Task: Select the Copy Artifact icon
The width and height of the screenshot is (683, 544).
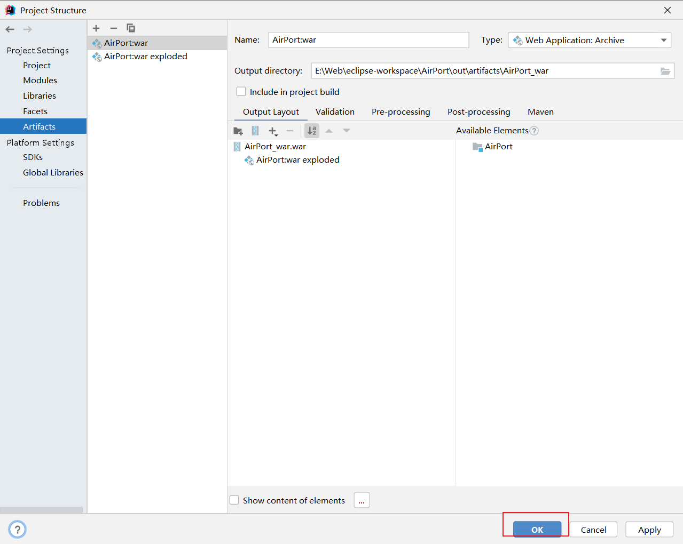Action: [x=131, y=28]
